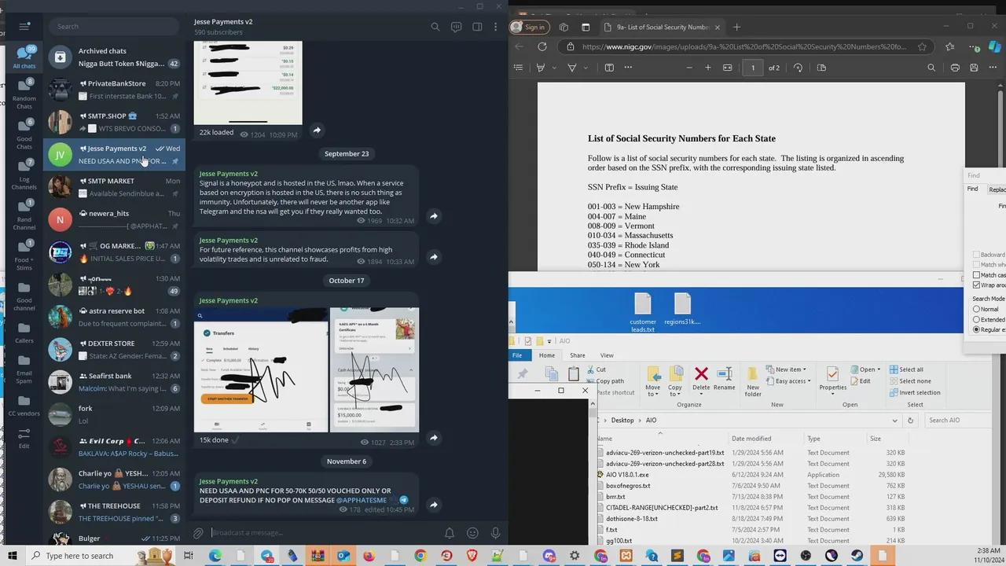Open a new tab in Edge
The image size is (1006, 566).
pos(736,27)
